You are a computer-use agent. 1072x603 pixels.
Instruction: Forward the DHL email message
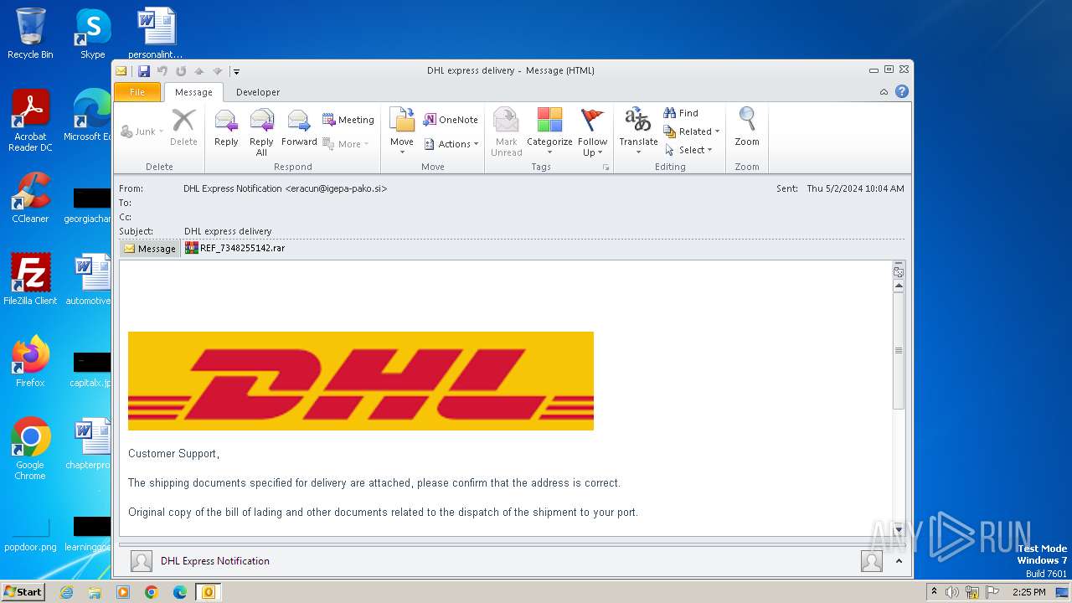coord(299,130)
